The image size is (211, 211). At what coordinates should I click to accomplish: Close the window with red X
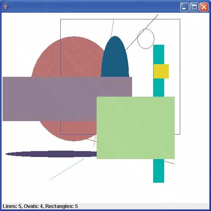click(204, 7)
